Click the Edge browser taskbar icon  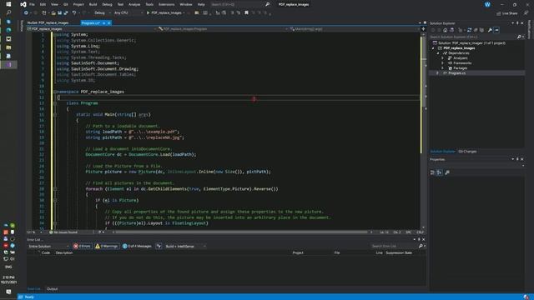[8, 30]
